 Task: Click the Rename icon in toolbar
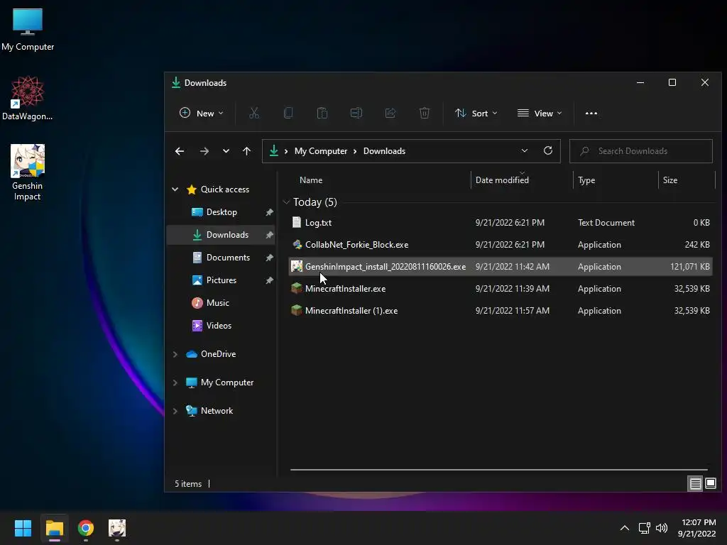pos(356,113)
